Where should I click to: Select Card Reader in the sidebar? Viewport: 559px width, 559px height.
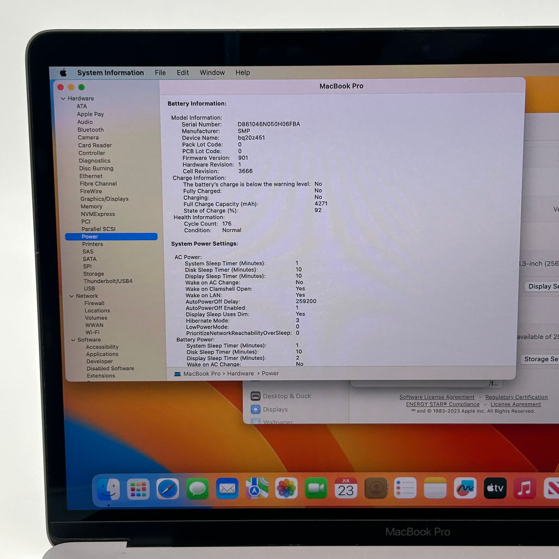pos(95,145)
